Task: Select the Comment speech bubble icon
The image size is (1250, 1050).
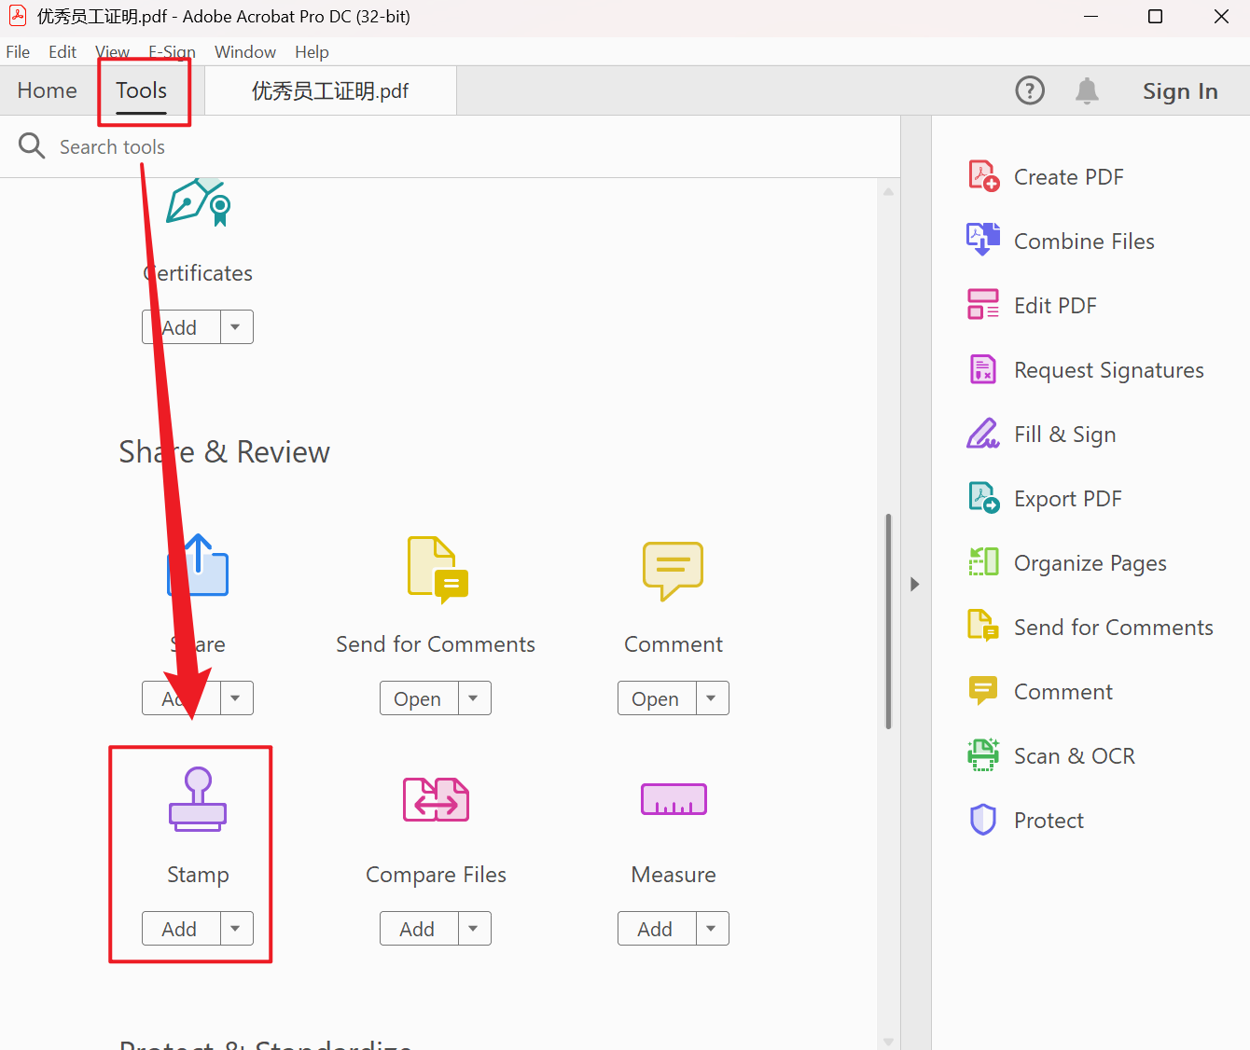Action: coord(673,571)
